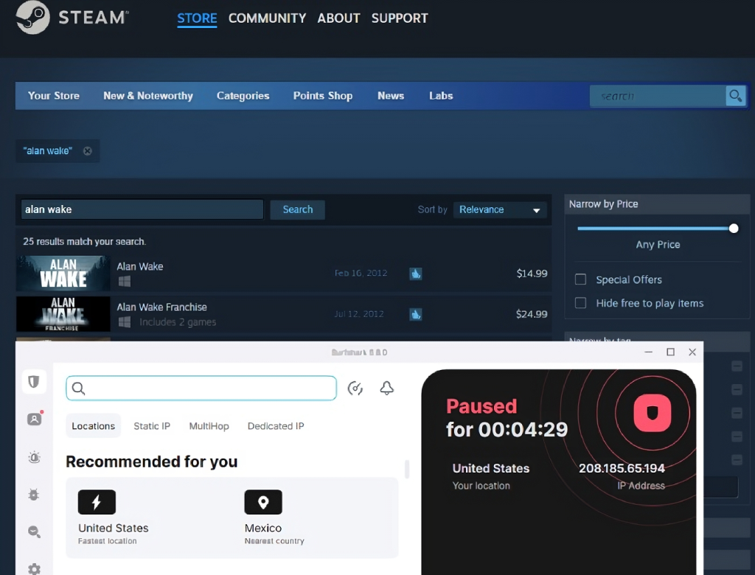Open the News section
Viewport: 755px width, 575px height.
[x=391, y=96]
